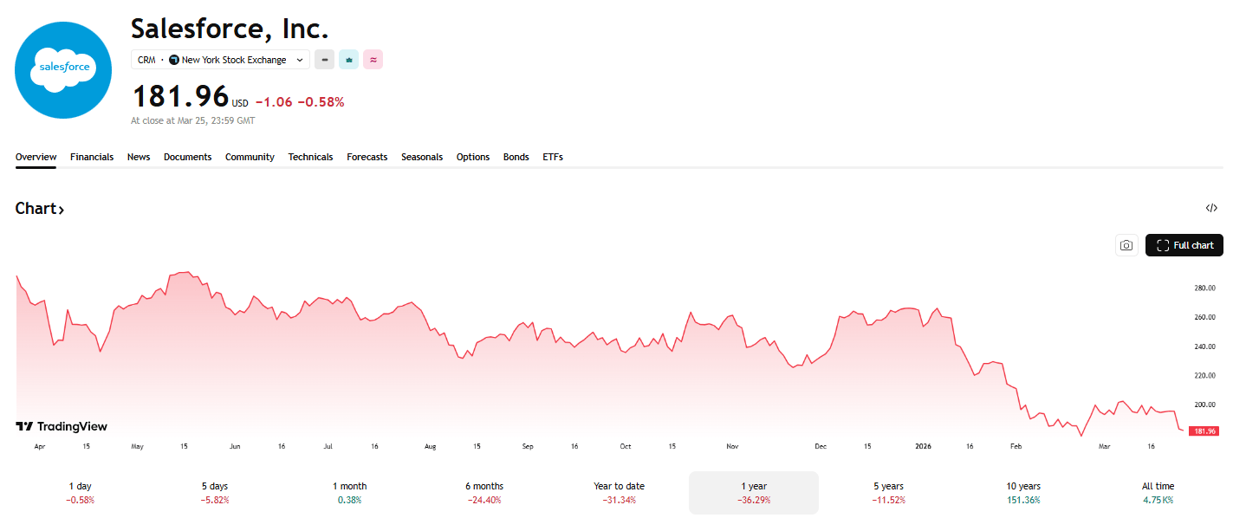Enable the Year to date range

coord(619,492)
